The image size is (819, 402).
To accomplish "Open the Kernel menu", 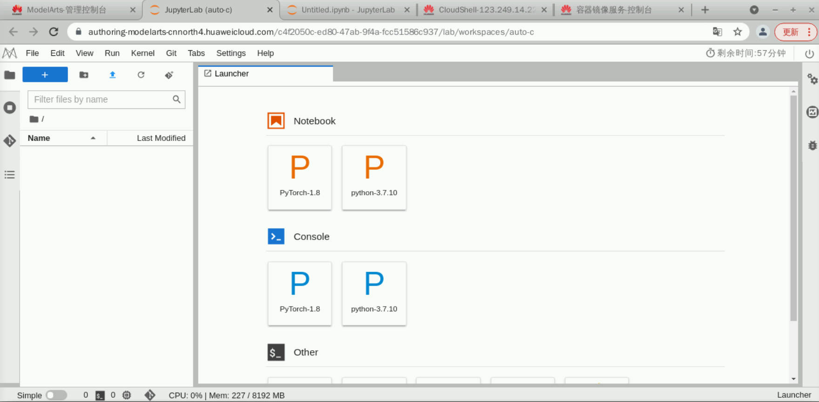I will click(x=142, y=53).
